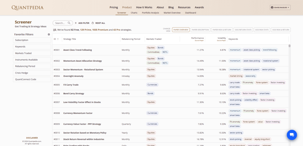Click market timing keyword tag
The height and width of the screenshot is (146, 303).
click(x=236, y=76)
